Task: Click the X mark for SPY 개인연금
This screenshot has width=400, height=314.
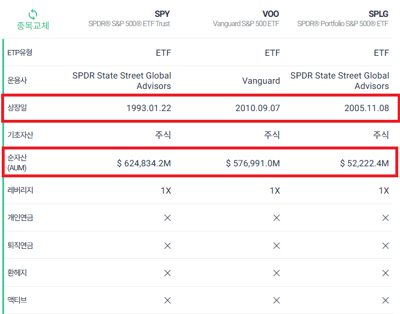Action: pos(167,218)
